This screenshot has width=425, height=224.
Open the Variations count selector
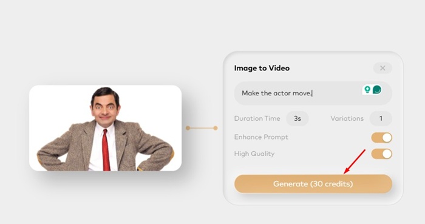tap(381, 118)
